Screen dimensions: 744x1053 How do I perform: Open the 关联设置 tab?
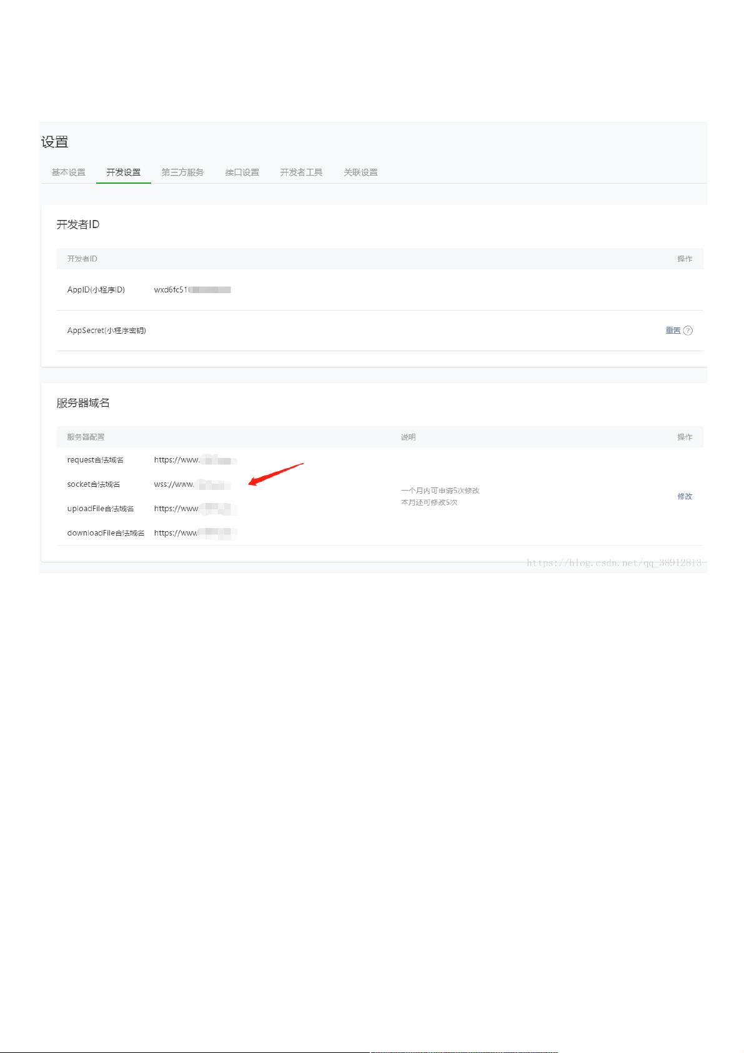point(360,172)
